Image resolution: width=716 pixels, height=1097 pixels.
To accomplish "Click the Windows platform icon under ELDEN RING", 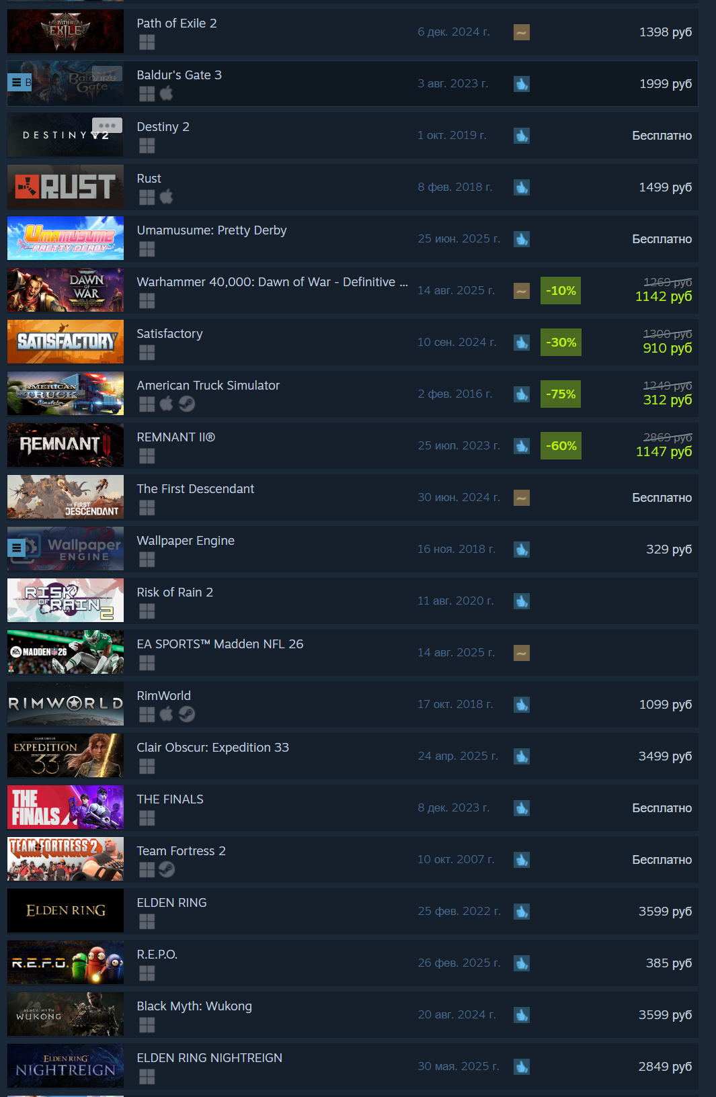I will click(147, 921).
